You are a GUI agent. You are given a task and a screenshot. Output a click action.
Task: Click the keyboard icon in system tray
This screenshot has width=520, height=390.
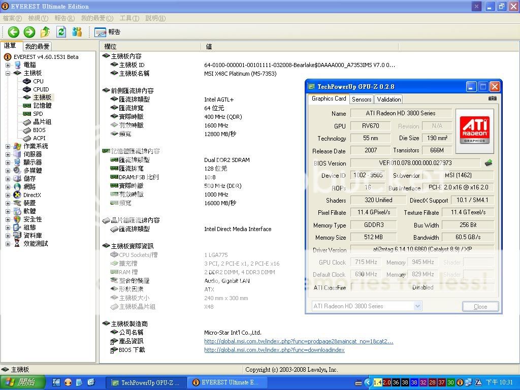358,383
